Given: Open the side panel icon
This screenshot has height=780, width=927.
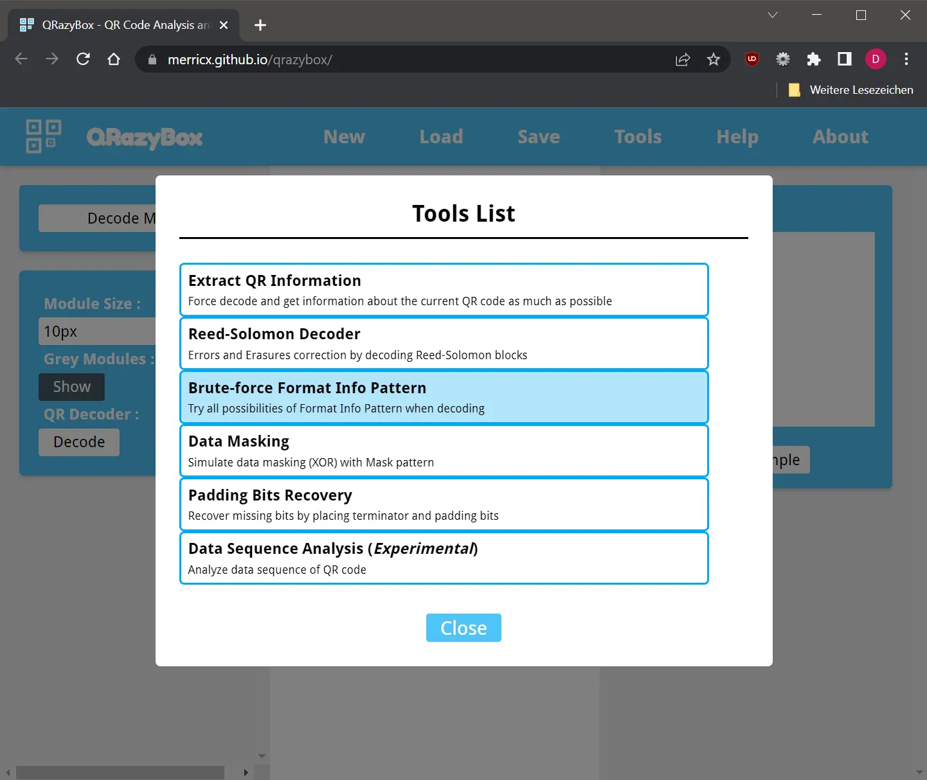Looking at the screenshot, I should 845,59.
